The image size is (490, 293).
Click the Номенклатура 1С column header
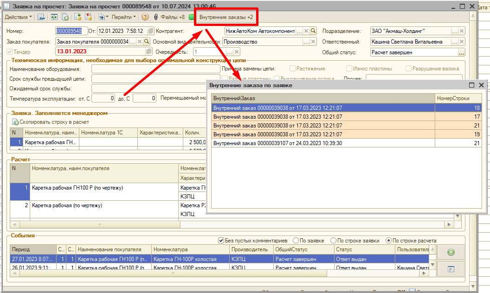108,133
